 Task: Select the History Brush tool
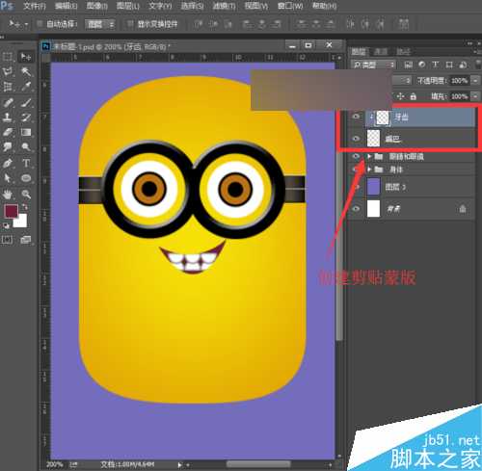point(26,118)
